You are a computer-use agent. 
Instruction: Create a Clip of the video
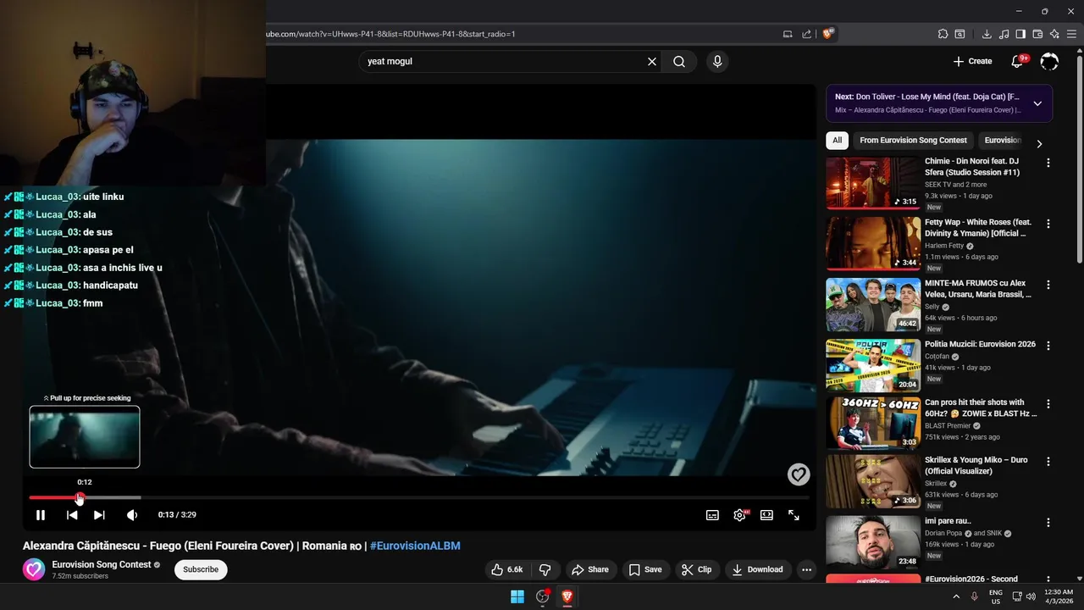point(696,569)
